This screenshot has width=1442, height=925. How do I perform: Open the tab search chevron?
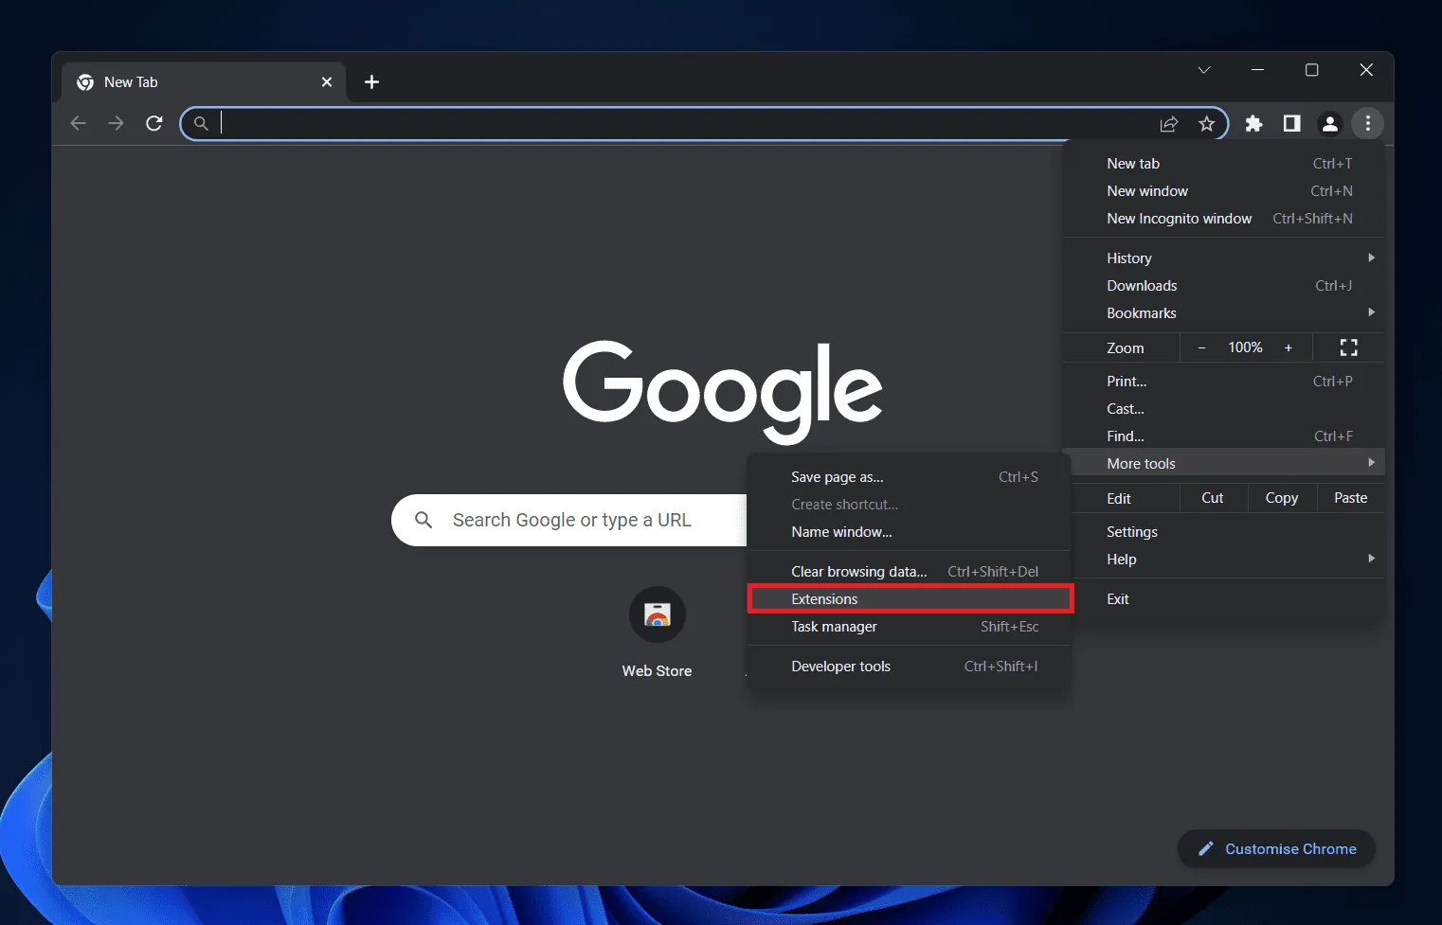pyautogui.click(x=1204, y=70)
